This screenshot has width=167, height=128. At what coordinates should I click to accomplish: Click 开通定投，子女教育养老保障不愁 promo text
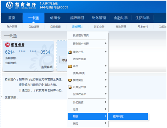coord(41,90)
